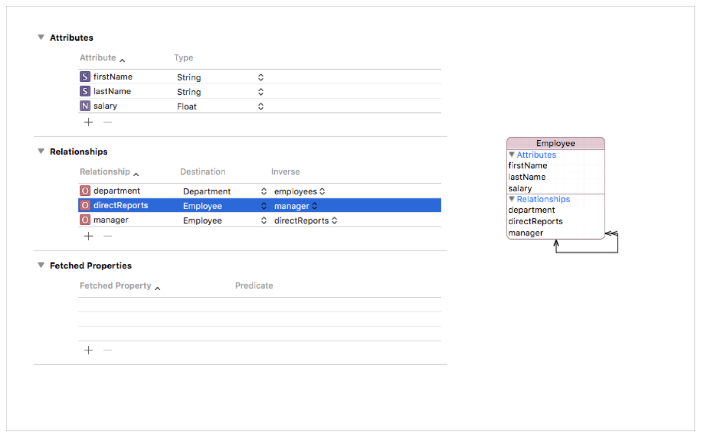Click the relationship icon beside manager row
This screenshot has width=701, height=437.
click(85, 220)
